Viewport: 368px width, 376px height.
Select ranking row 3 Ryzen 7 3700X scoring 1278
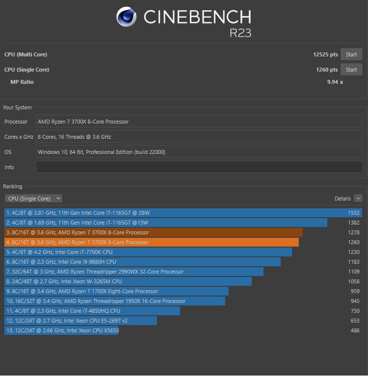click(183, 232)
